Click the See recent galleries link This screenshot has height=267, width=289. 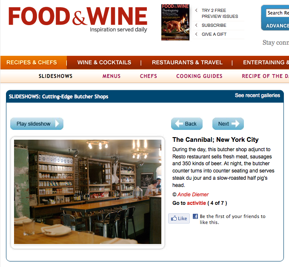(258, 95)
